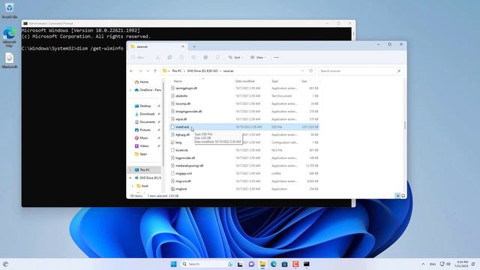This screenshot has height=270, width=480.
Task: Open Pictures in Quick access
Action: point(145,130)
